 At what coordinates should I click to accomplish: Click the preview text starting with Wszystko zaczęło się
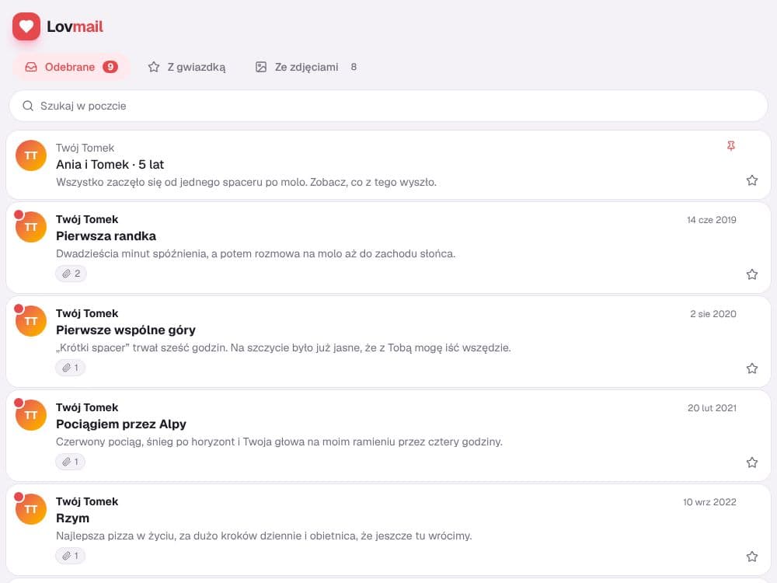[246, 182]
